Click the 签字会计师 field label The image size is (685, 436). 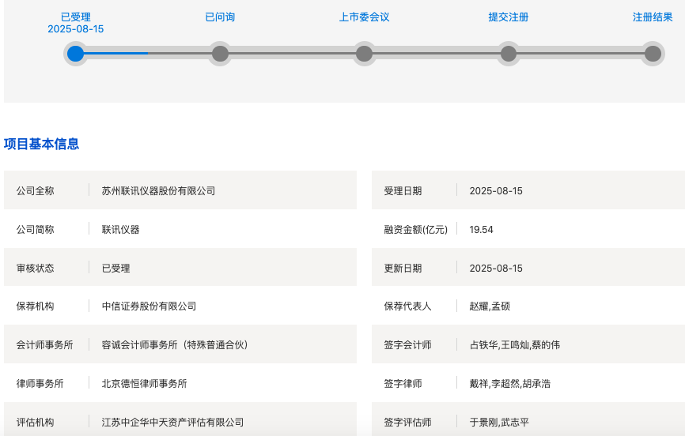tap(407, 345)
